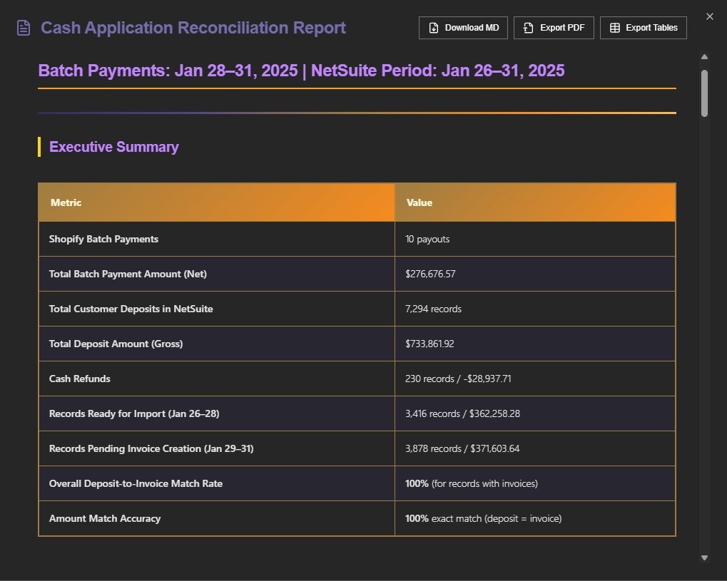Viewport: 727px width, 581px height.
Task: Select the 'Metric' column header
Action: click(x=66, y=202)
